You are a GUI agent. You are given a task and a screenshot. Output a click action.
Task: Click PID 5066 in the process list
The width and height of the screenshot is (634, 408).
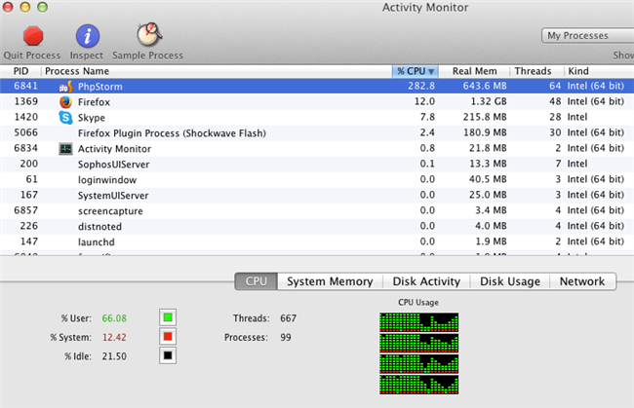pos(26,132)
